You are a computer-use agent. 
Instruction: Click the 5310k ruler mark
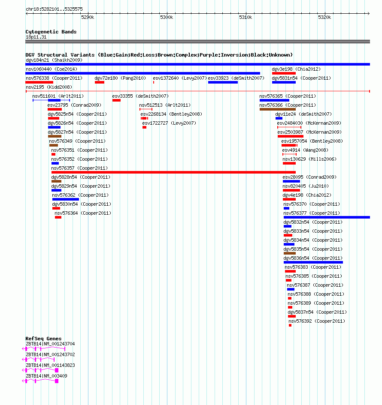tap(246, 17)
